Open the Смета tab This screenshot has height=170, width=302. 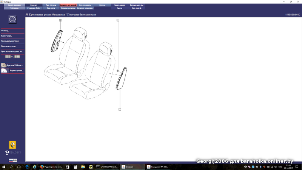pyautogui.click(x=119, y=8)
